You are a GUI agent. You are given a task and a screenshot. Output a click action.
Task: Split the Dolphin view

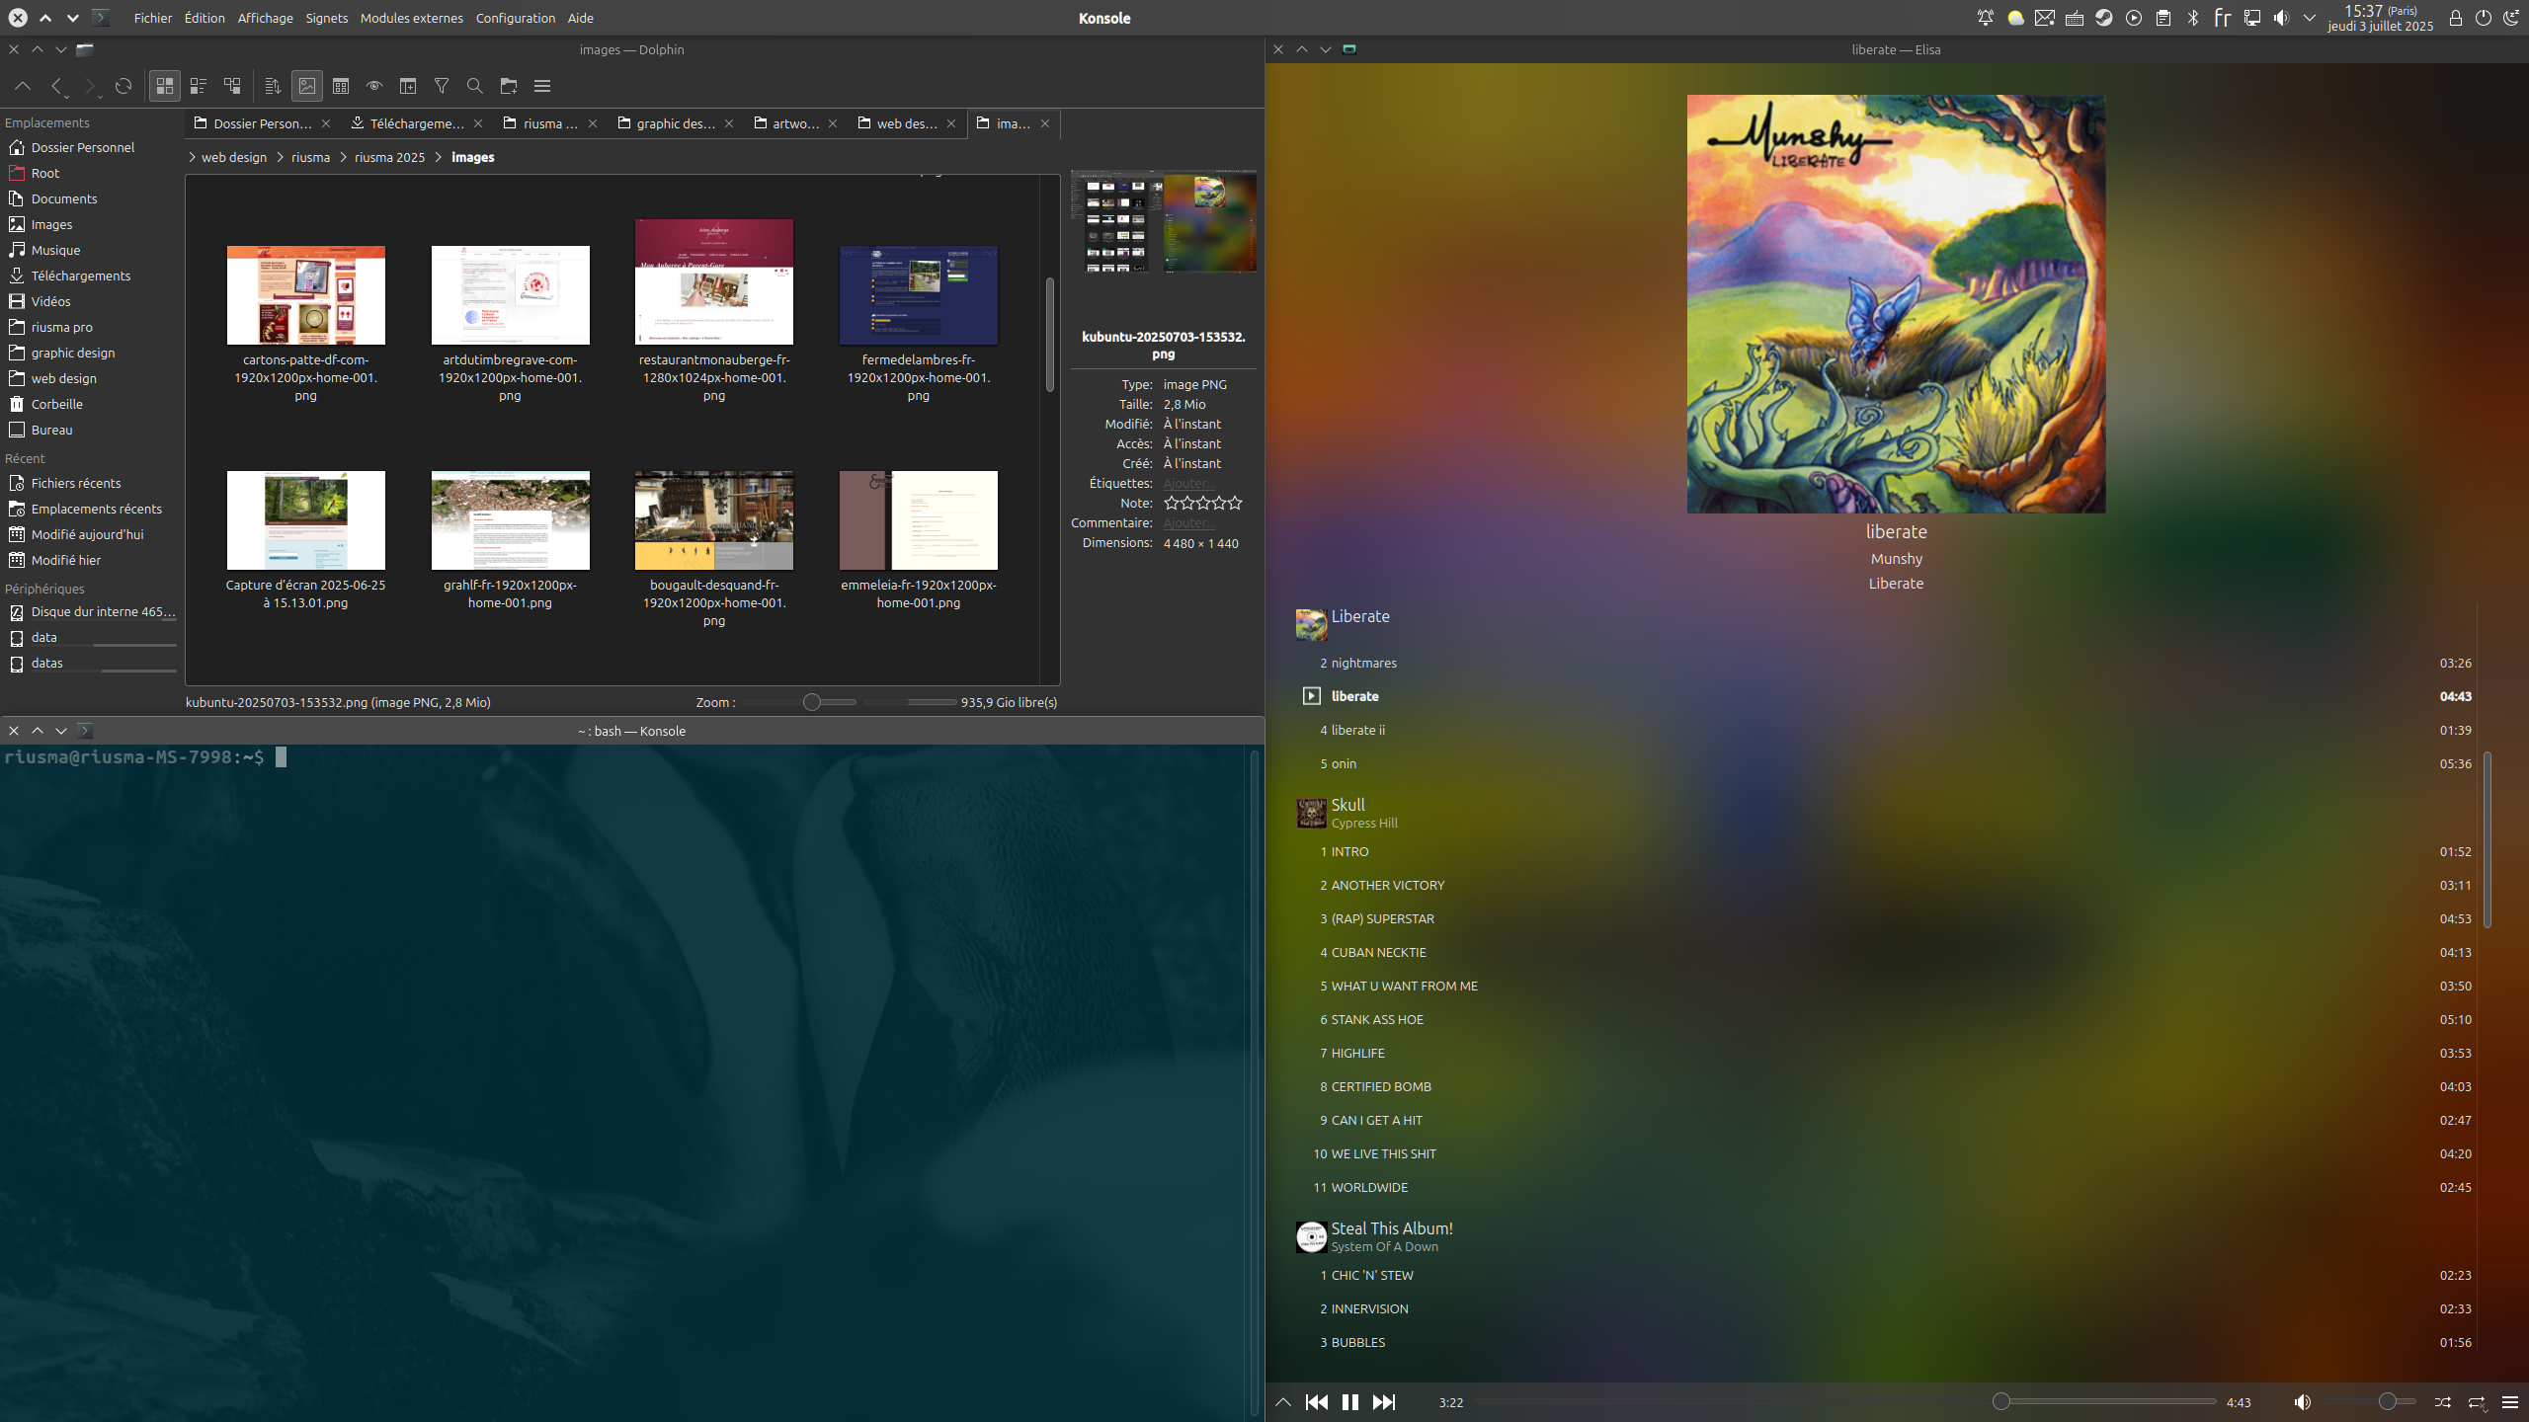pos(408,86)
